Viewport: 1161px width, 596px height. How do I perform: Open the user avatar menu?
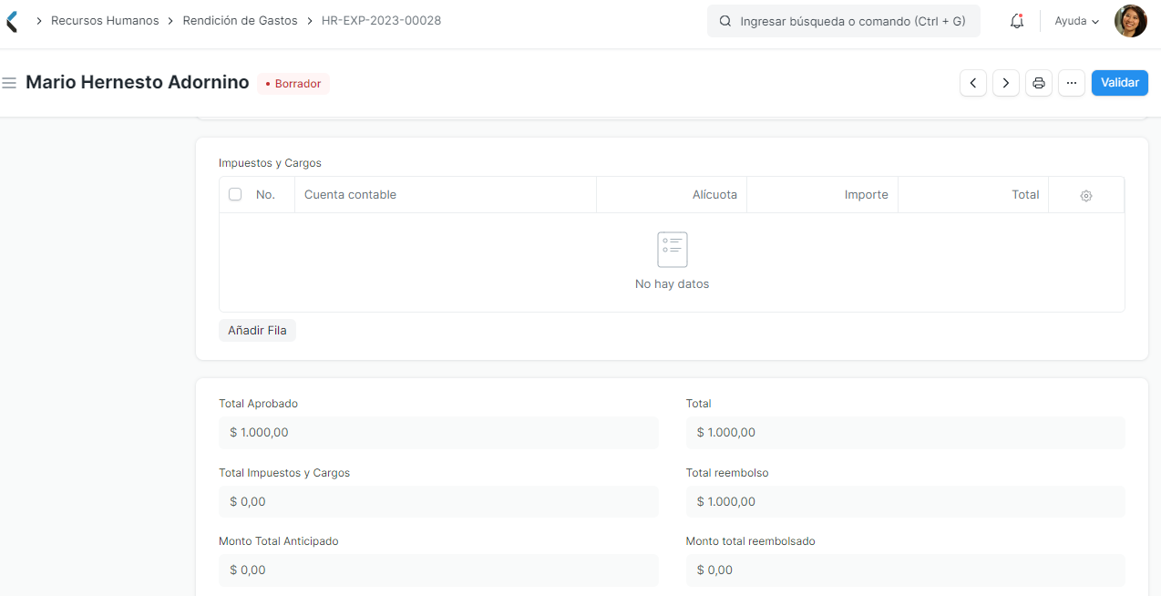click(1130, 21)
